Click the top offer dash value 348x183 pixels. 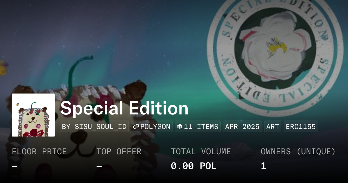point(99,166)
